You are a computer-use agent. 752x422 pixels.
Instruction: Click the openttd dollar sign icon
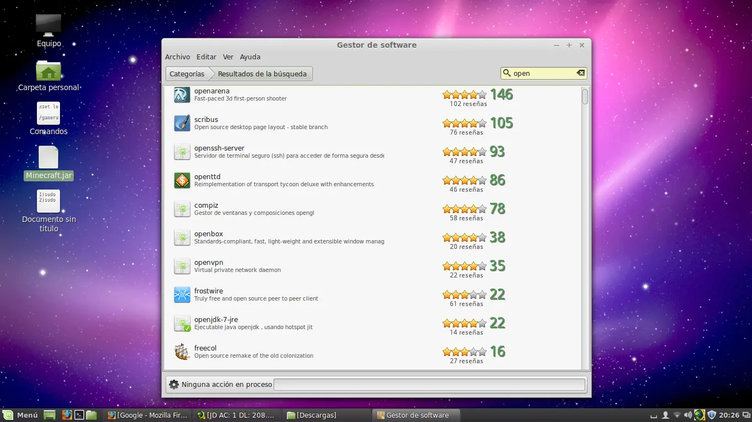(182, 180)
